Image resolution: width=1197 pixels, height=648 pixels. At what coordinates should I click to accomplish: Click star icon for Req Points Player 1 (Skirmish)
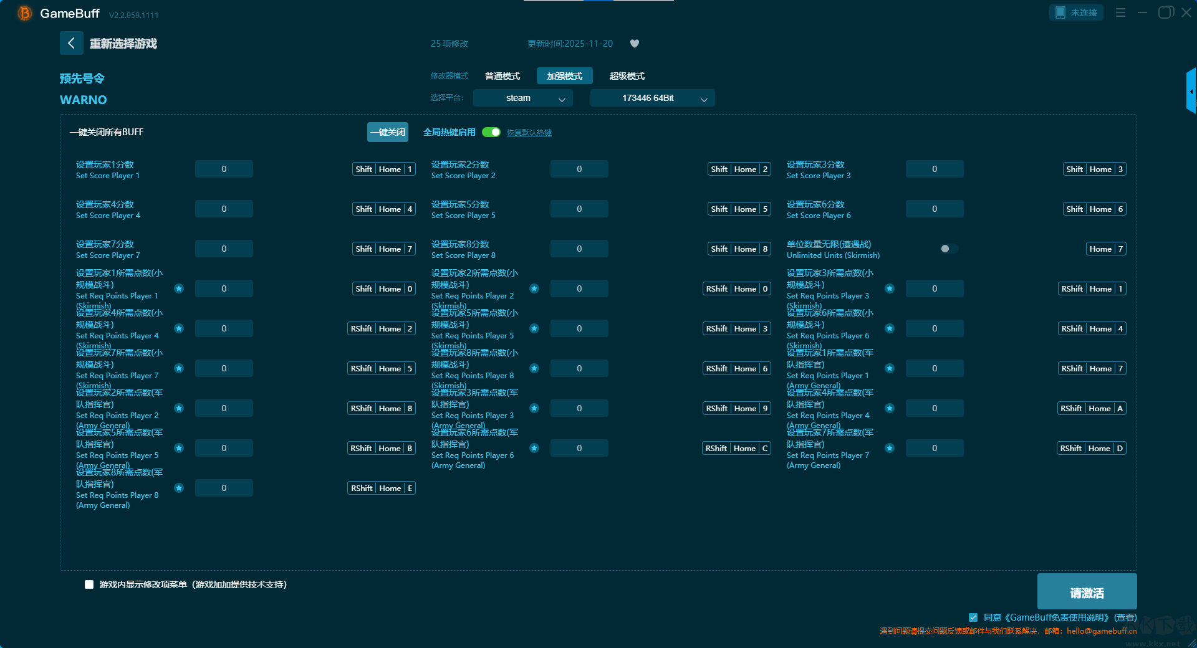click(179, 288)
